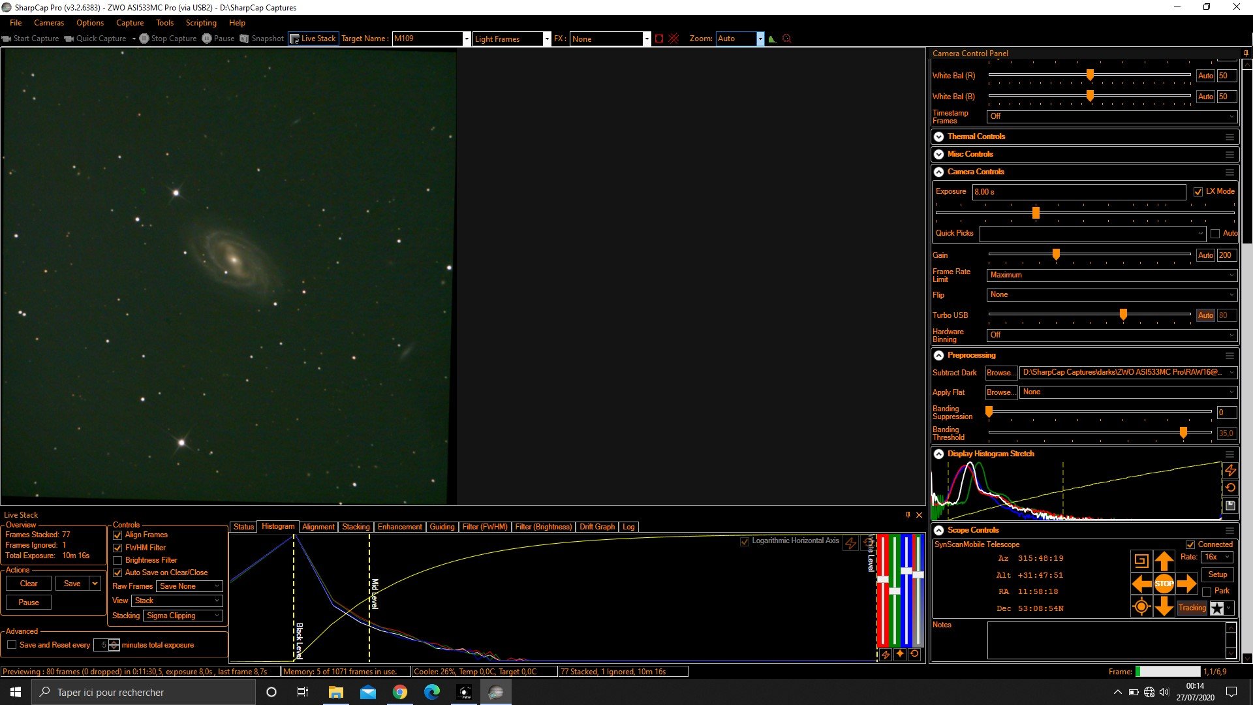
Task: Click the red reticule overlay icon in toolbar
Action: point(673,39)
